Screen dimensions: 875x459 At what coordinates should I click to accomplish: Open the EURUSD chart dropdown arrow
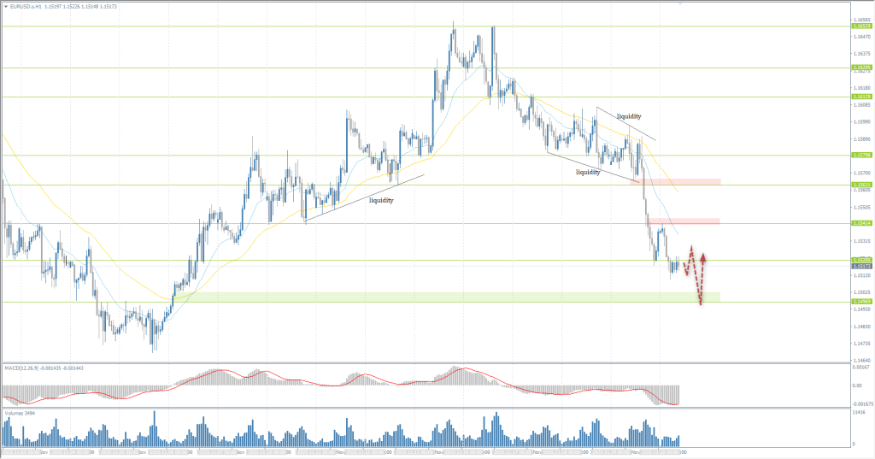point(5,5)
